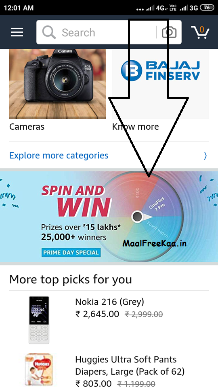218x388 pixels.
Task: Tap the magnifying glass search icon
Action: click(49, 32)
